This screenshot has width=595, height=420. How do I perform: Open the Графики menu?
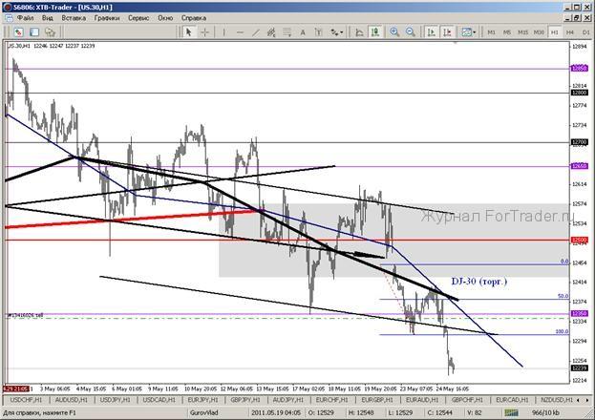coord(107,18)
